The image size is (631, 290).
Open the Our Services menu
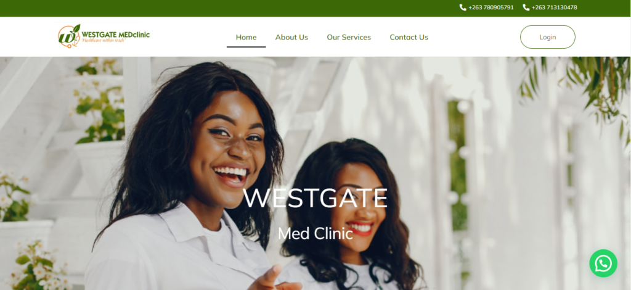tap(349, 37)
